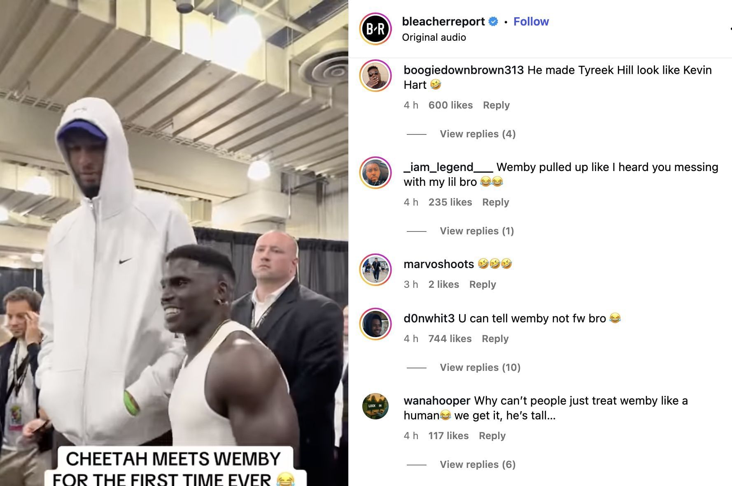The image size is (732, 486).
Task: Open d0nwhit3's profile picture
Action: click(375, 324)
